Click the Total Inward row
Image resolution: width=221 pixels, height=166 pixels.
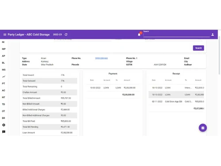tap(50, 75)
